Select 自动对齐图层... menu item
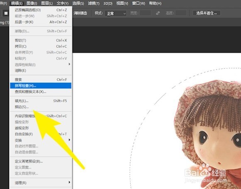This screenshot has width=241, height=189. tap(41, 146)
